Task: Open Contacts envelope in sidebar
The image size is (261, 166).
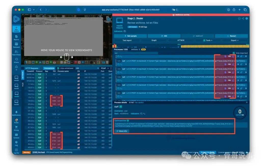Action: coord(16,136)
